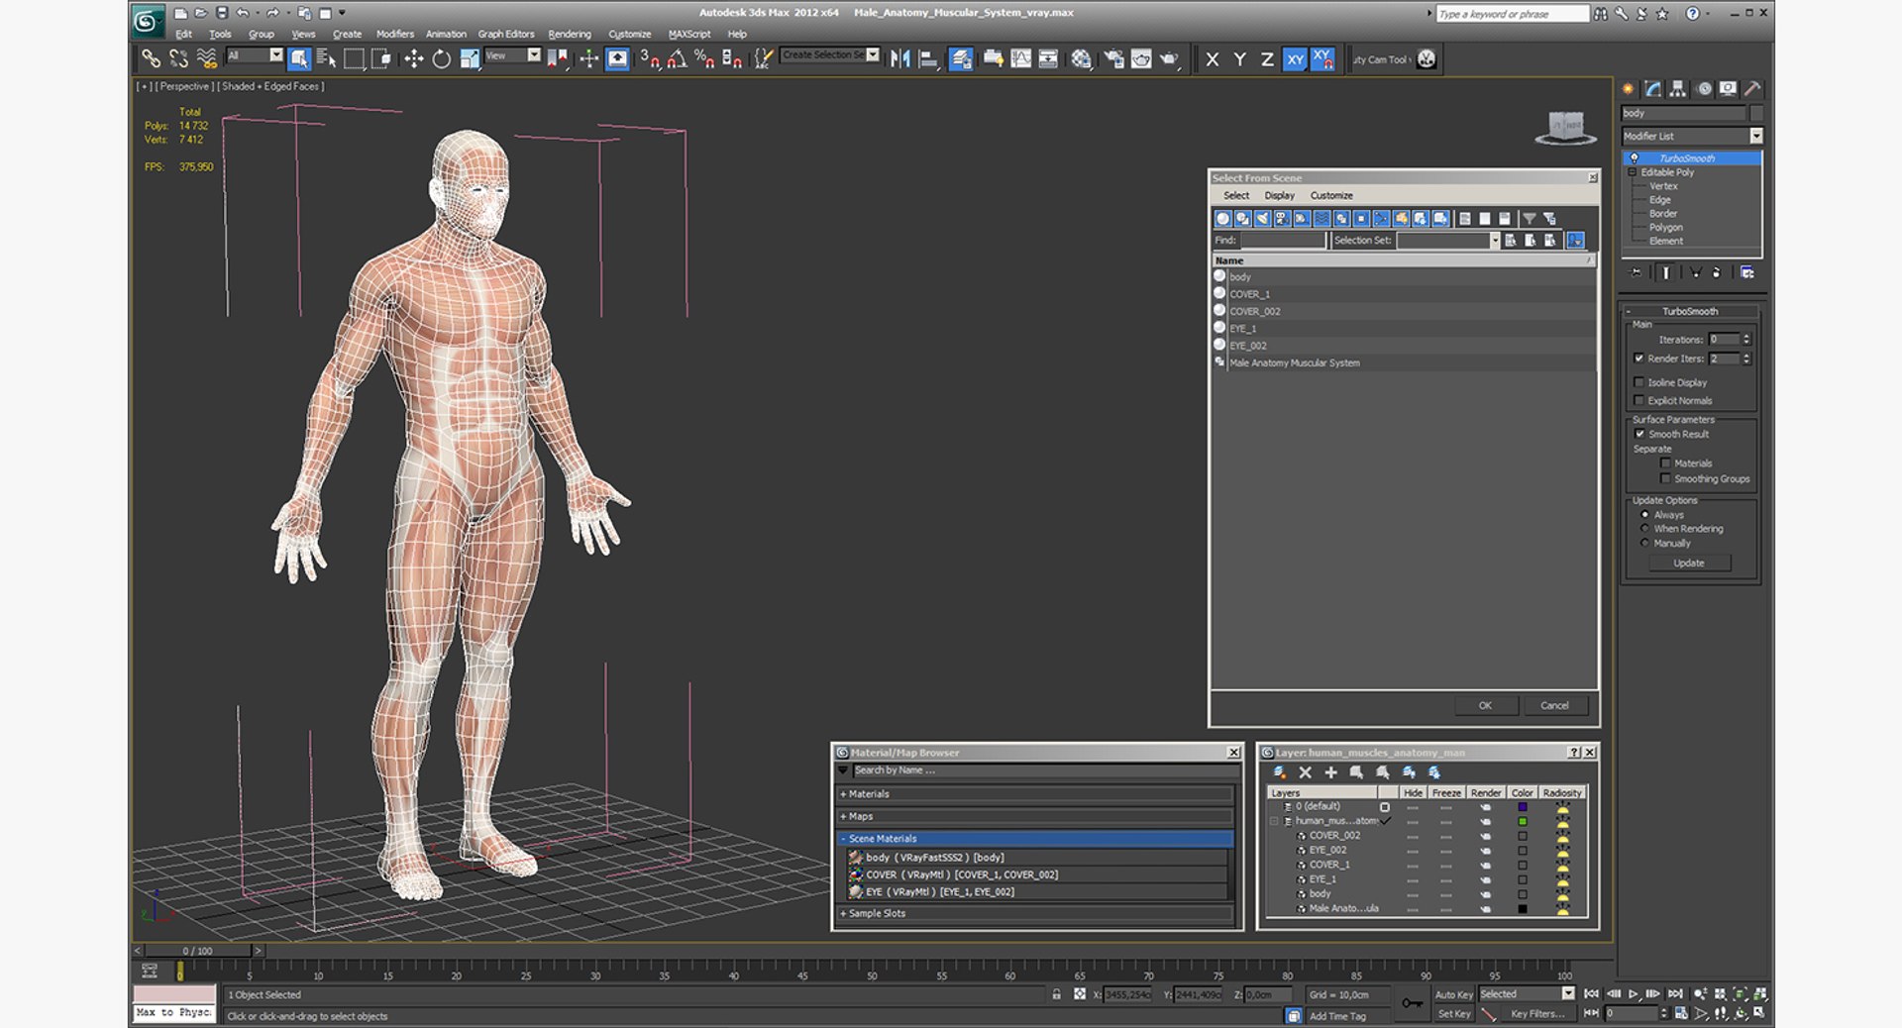1902x1028 pixels.
Task: Restrict transform to Z axis
Action: point(1267,59)
